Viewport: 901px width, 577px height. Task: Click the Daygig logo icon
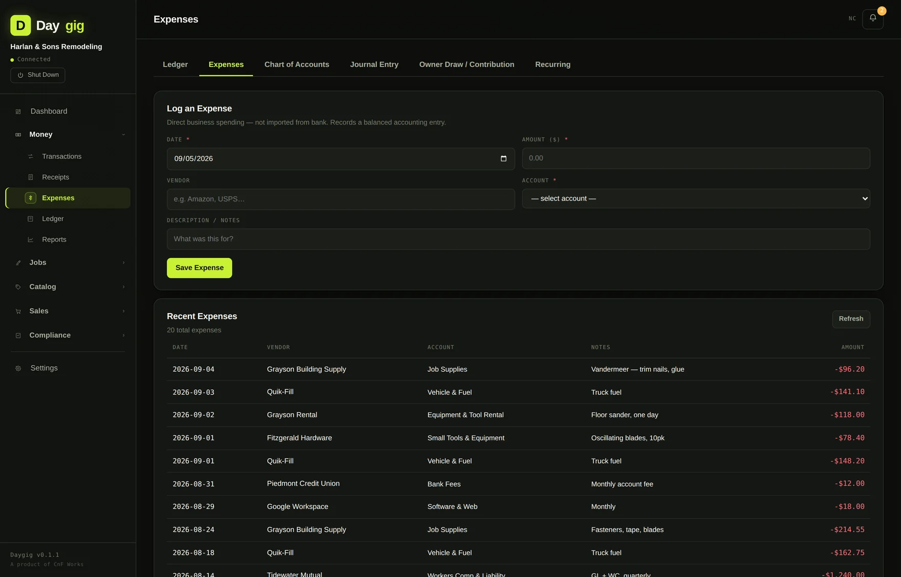pyautogui.click(x=20, y=25)
